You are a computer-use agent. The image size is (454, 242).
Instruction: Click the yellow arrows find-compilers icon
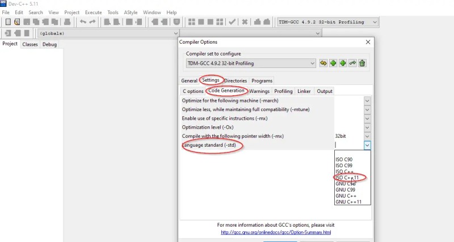323,63
